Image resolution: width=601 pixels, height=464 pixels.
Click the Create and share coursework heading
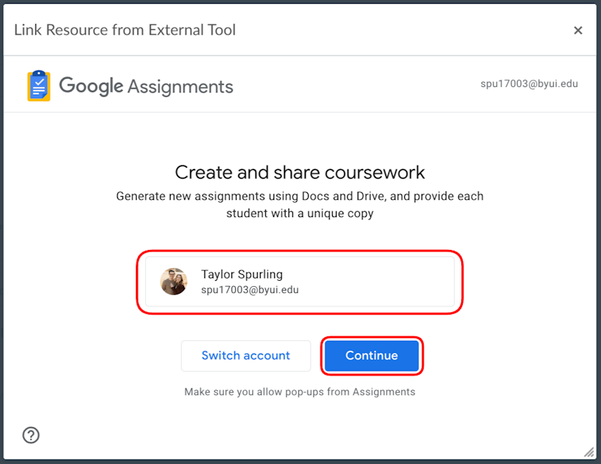pos(300,172)
